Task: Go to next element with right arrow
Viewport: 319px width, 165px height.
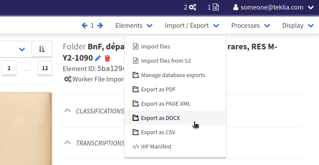Action: pyautogui.click(x=100, y=26)
